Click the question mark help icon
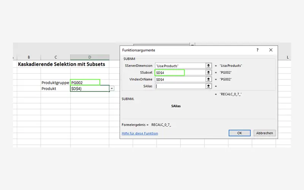The width and height of the screenshot is (304, 190). pyautogui.click(x=257, y=50)
